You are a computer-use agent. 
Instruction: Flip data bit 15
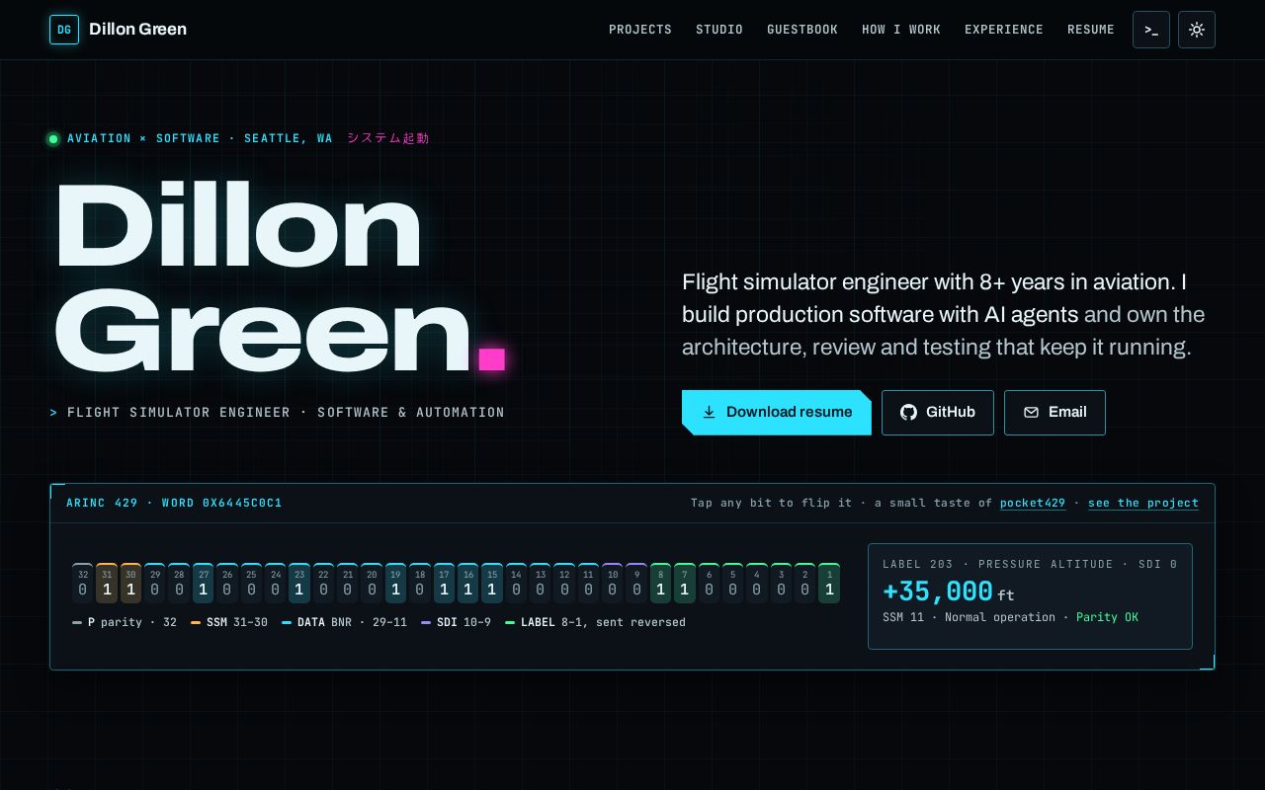[x=492, y=584]
